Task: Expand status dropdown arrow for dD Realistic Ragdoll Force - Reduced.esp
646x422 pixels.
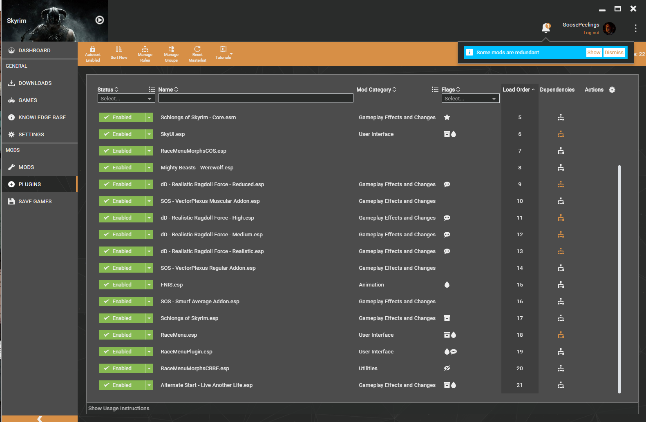Action: [x=149, y=184]
